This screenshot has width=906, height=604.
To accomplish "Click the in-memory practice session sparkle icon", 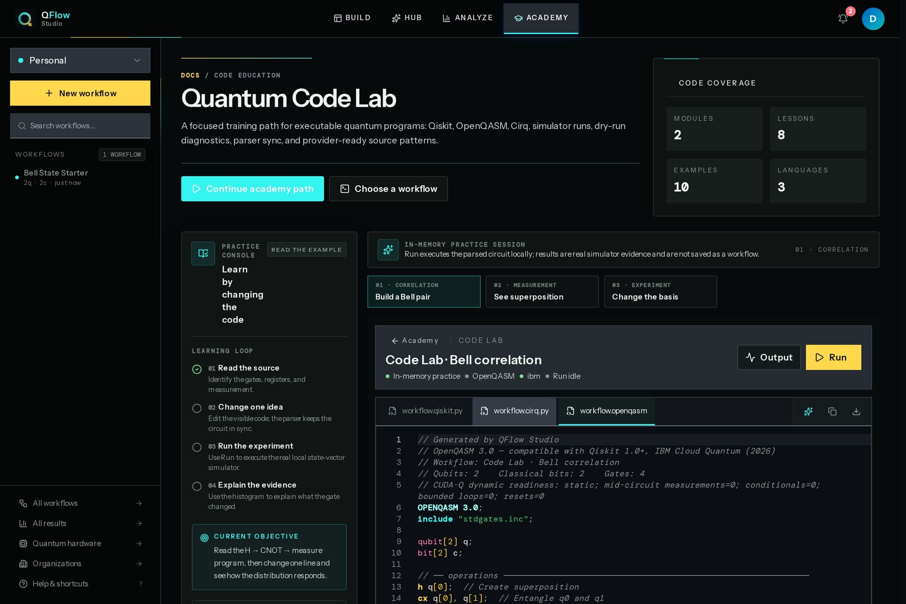I will [x=388, y=250].
